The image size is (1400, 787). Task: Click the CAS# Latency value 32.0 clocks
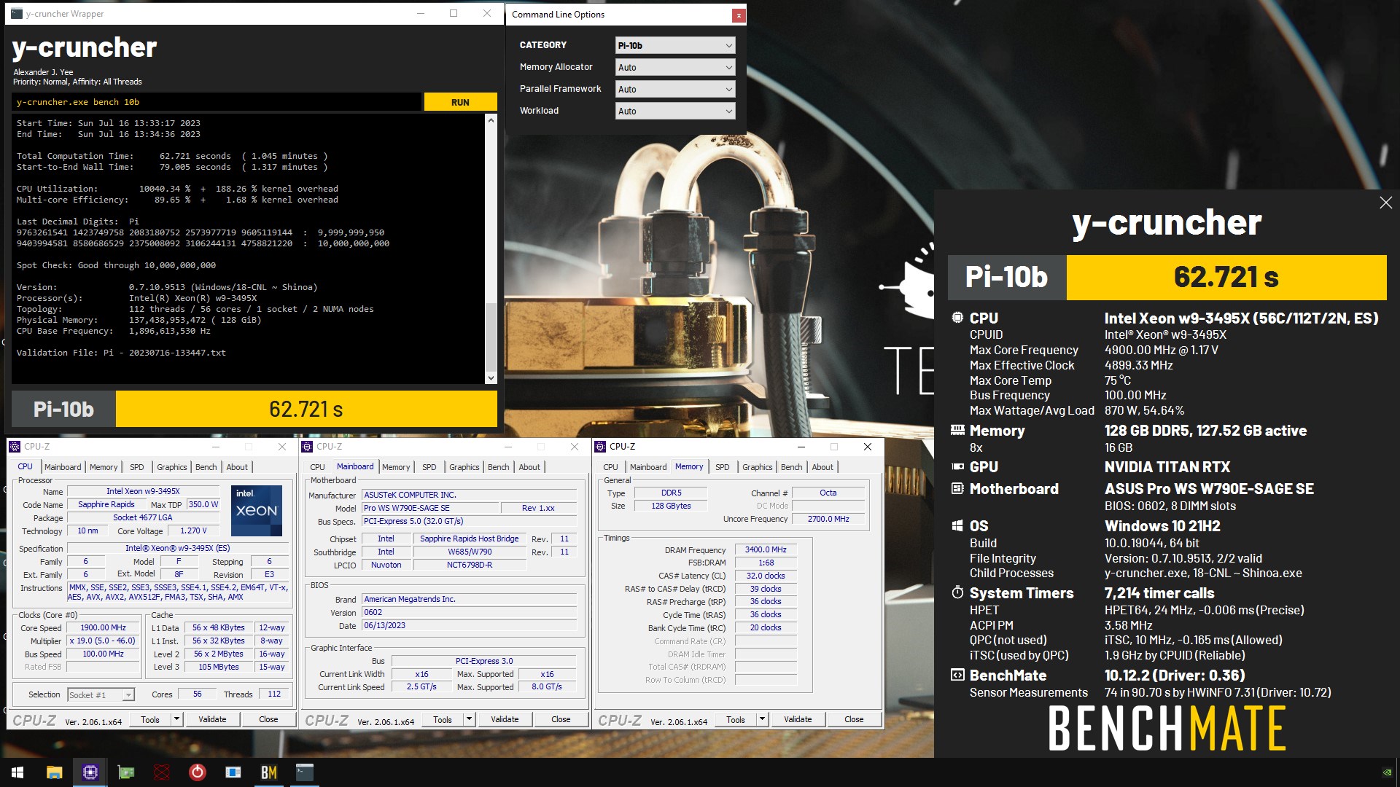[x=766, y=576]
